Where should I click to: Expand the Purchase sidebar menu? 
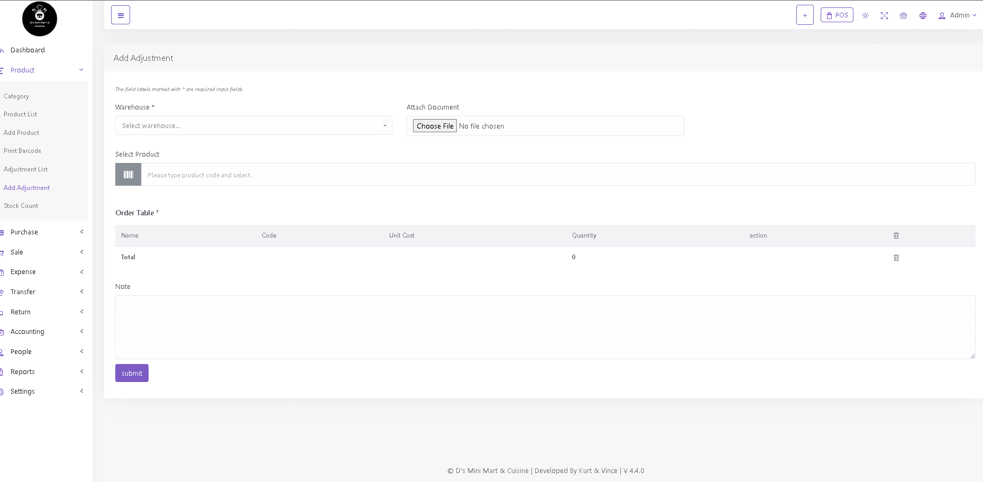[x=44, y=232]
